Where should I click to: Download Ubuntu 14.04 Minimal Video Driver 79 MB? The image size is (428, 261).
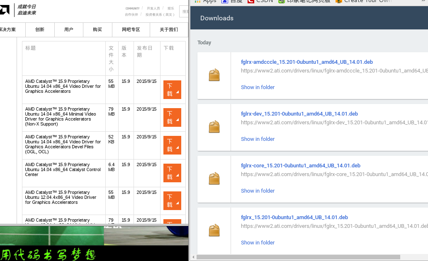point(172,118)
